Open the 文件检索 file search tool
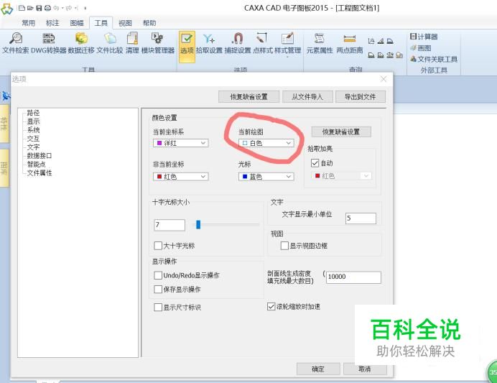This screenshot has width=497, height=383. click(x=16, y=43)
